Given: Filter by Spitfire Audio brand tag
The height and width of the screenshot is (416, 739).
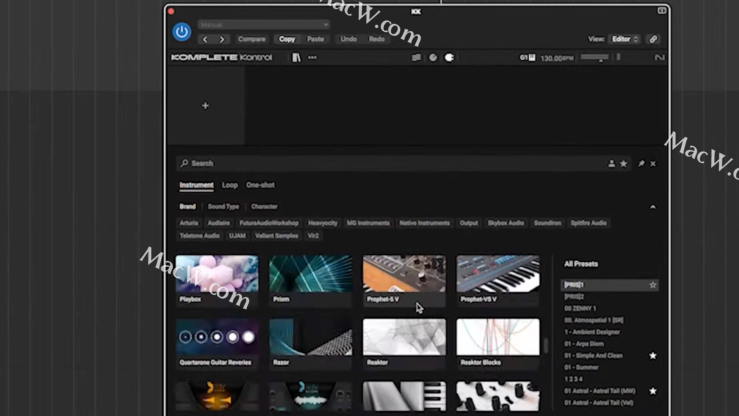Looking at the screenshot, I should coord(589,223).
